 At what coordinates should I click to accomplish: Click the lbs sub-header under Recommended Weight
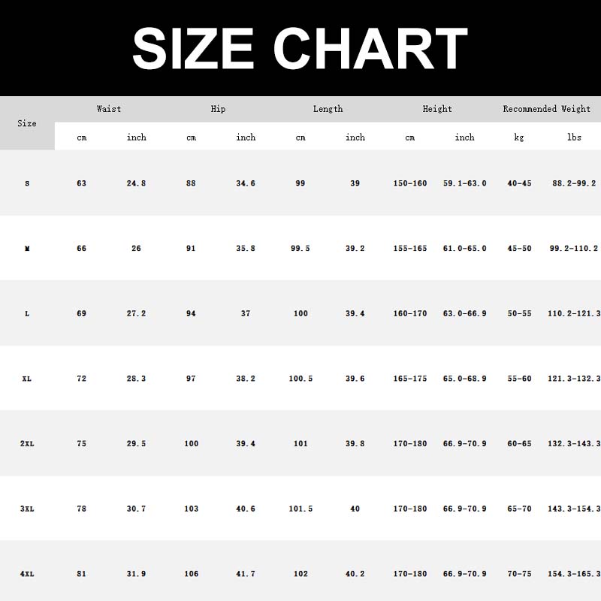[x=574, y=137]
